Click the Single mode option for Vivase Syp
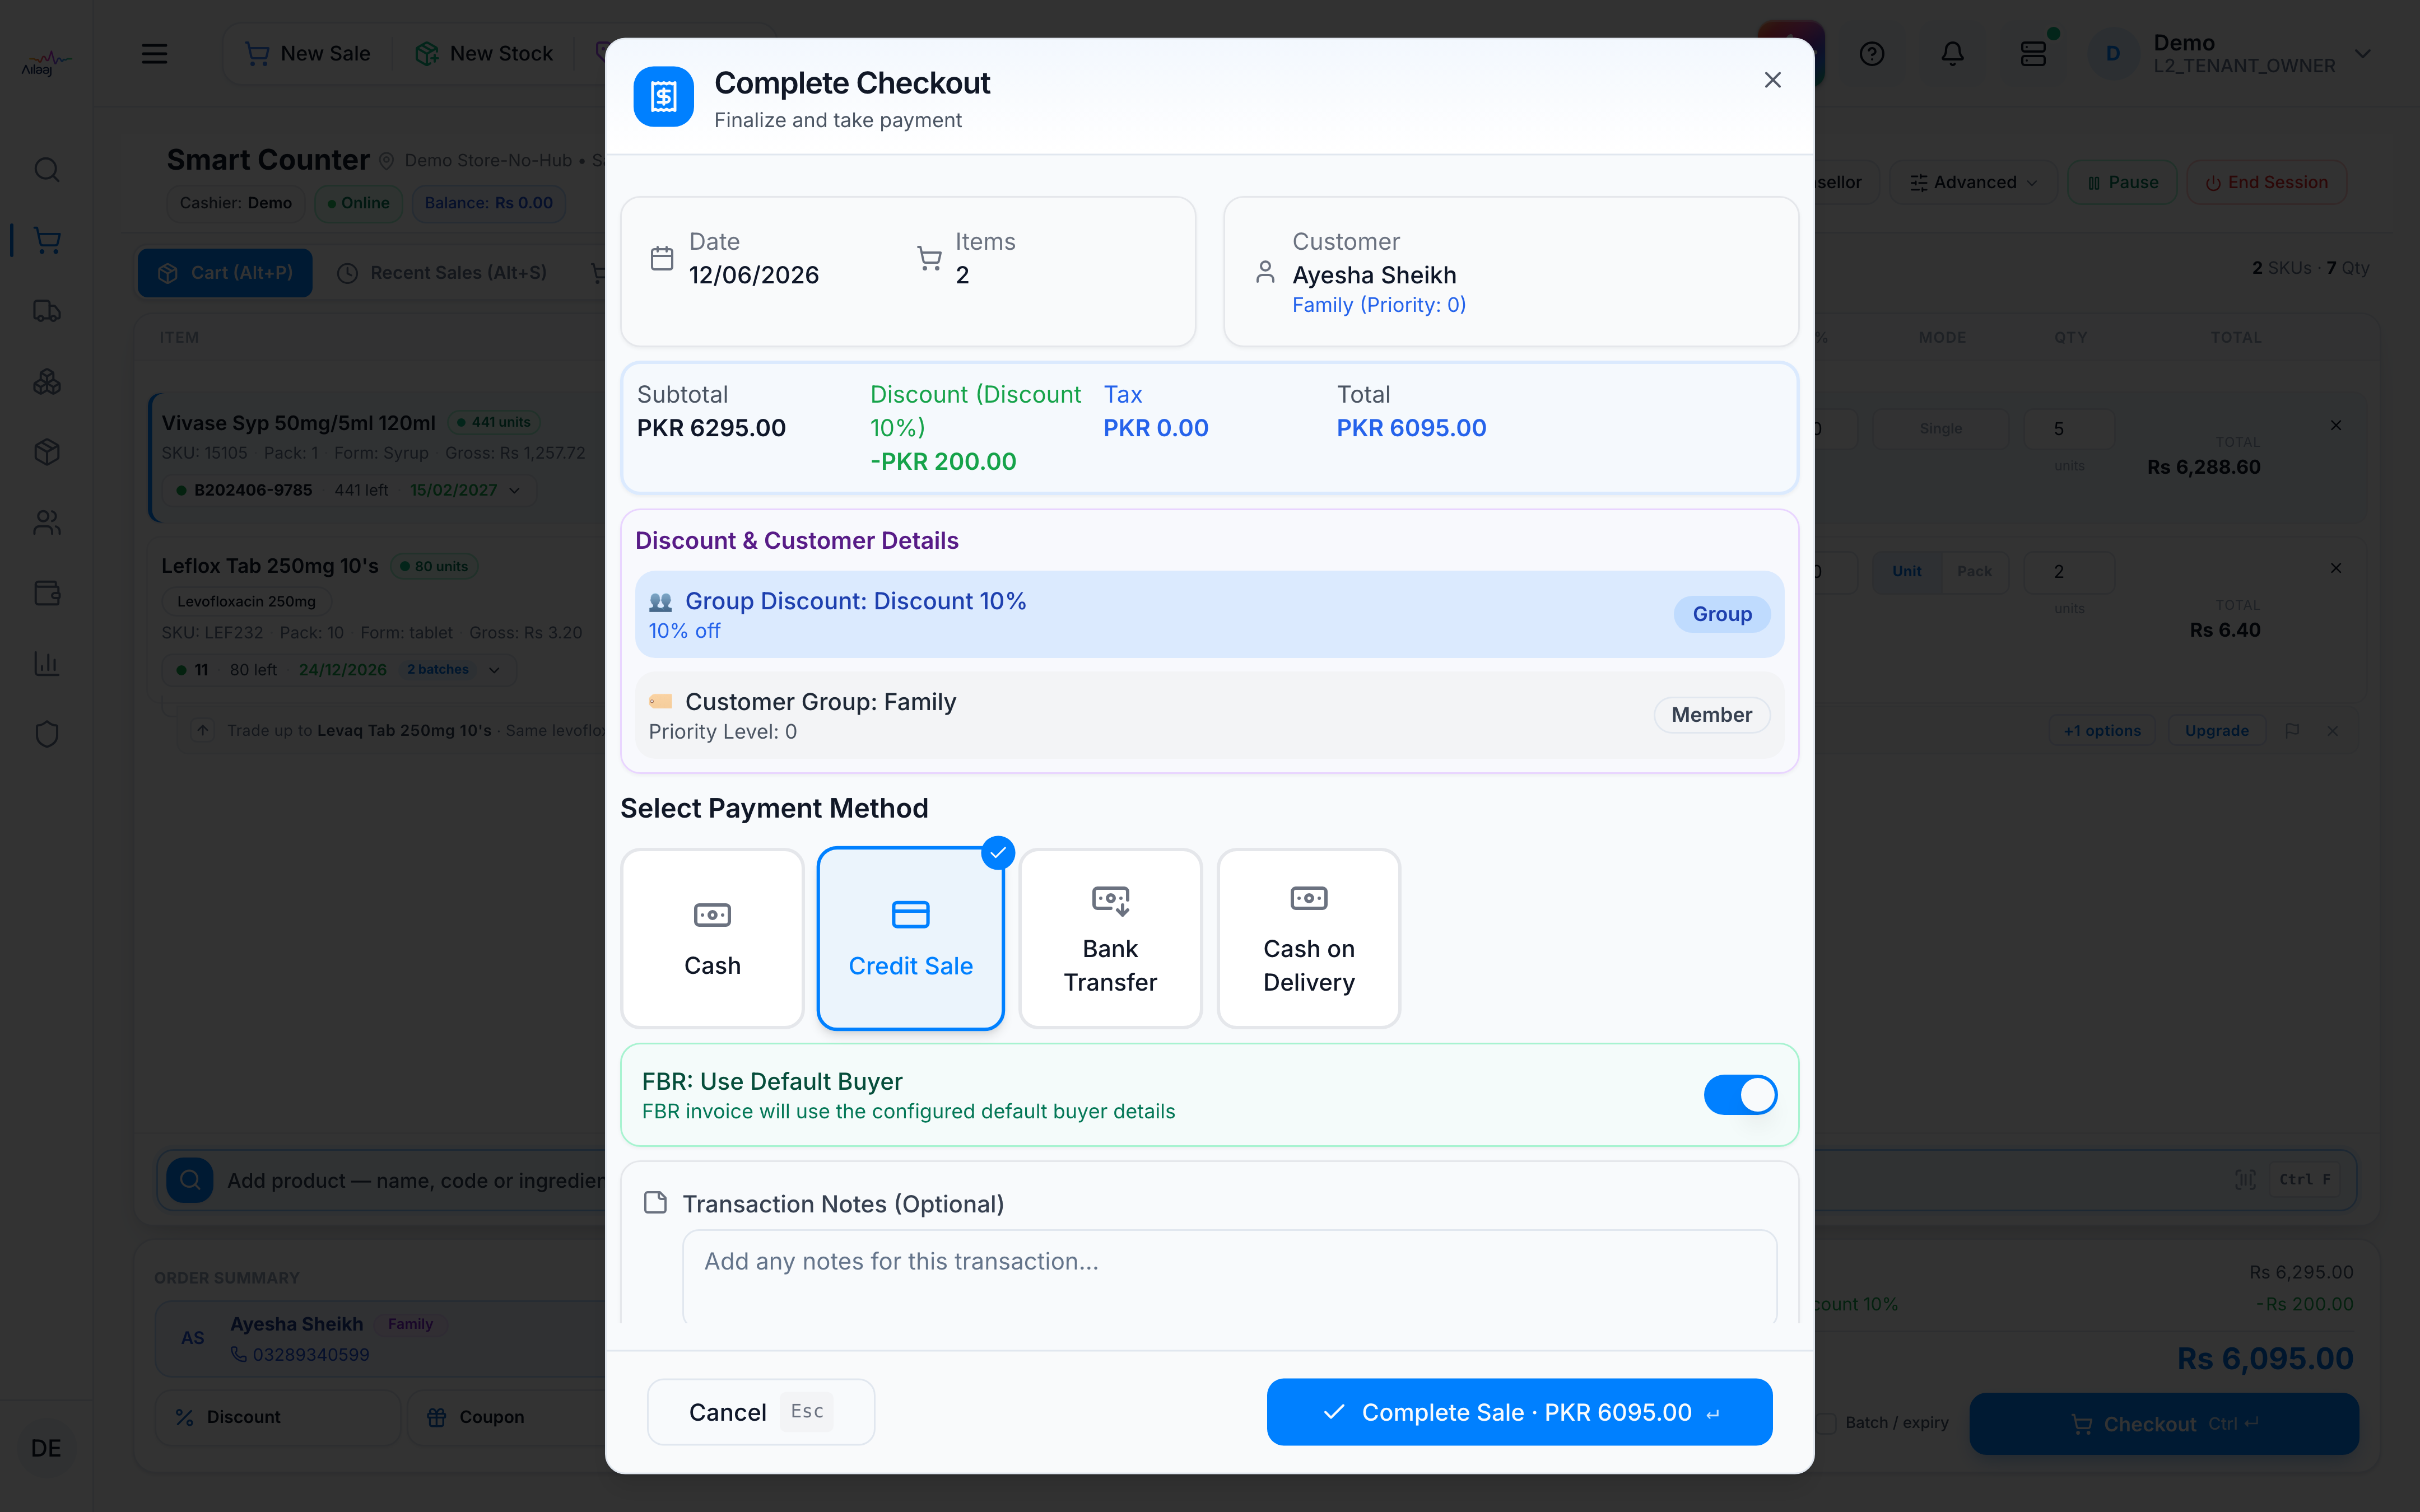The width and height of the screenshot is (2420, 1512). pos(1940,429)
